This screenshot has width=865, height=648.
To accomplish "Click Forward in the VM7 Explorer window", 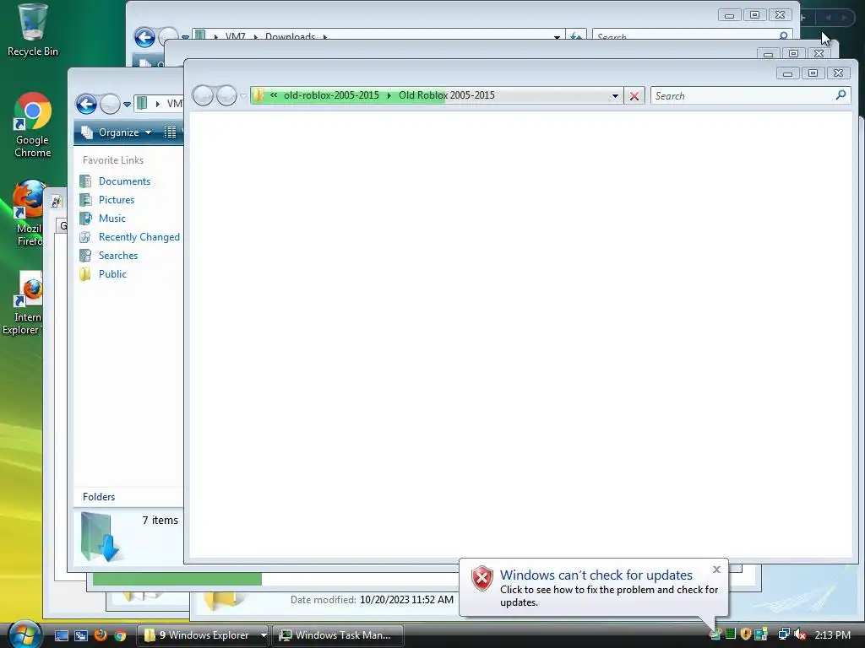I will pos(110,104).
